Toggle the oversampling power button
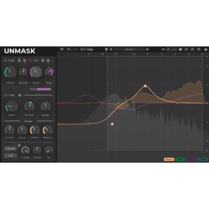Screen dimensions: 209x209 (168, 49)
